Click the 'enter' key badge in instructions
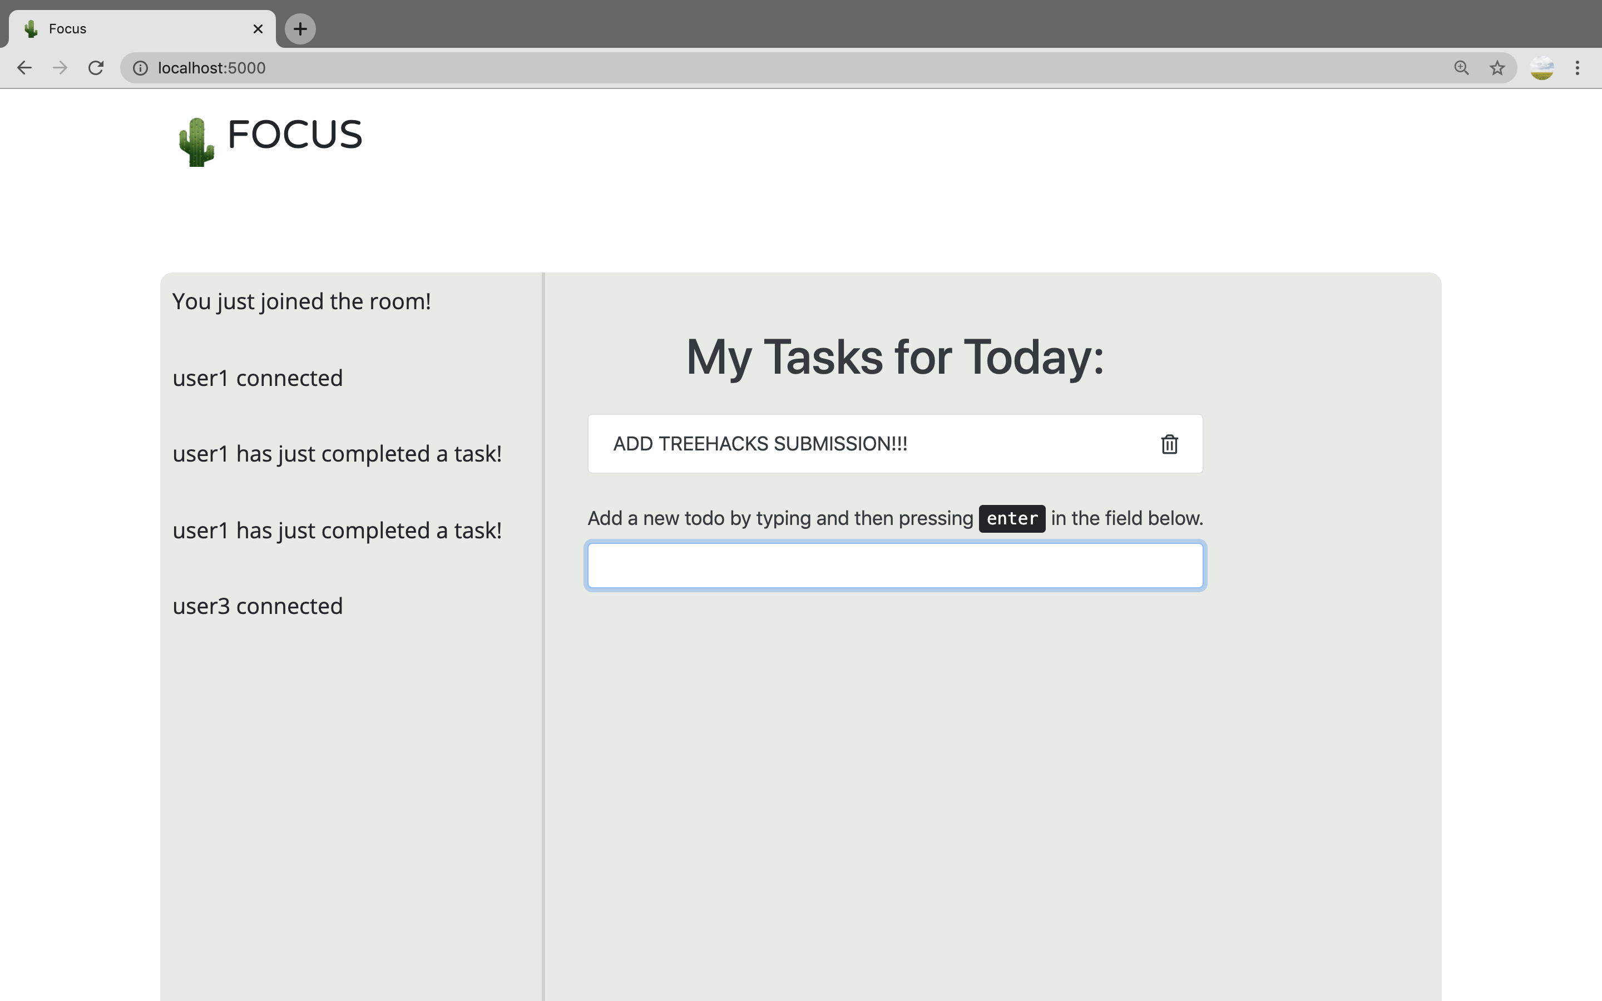Image resolution: width=1602 pixels, height=1001 pixels. click(x=1011, y=518)
